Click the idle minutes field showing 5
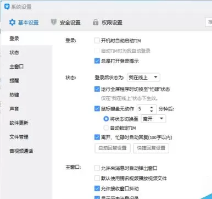The height and width of the screenshot is (199, 212). click(143, 109)
